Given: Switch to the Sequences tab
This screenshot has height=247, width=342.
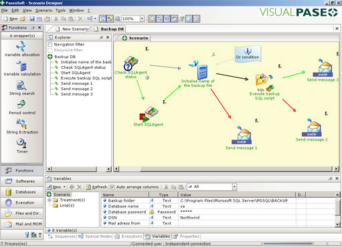Looking at the screenshot, I should (62, 236).
